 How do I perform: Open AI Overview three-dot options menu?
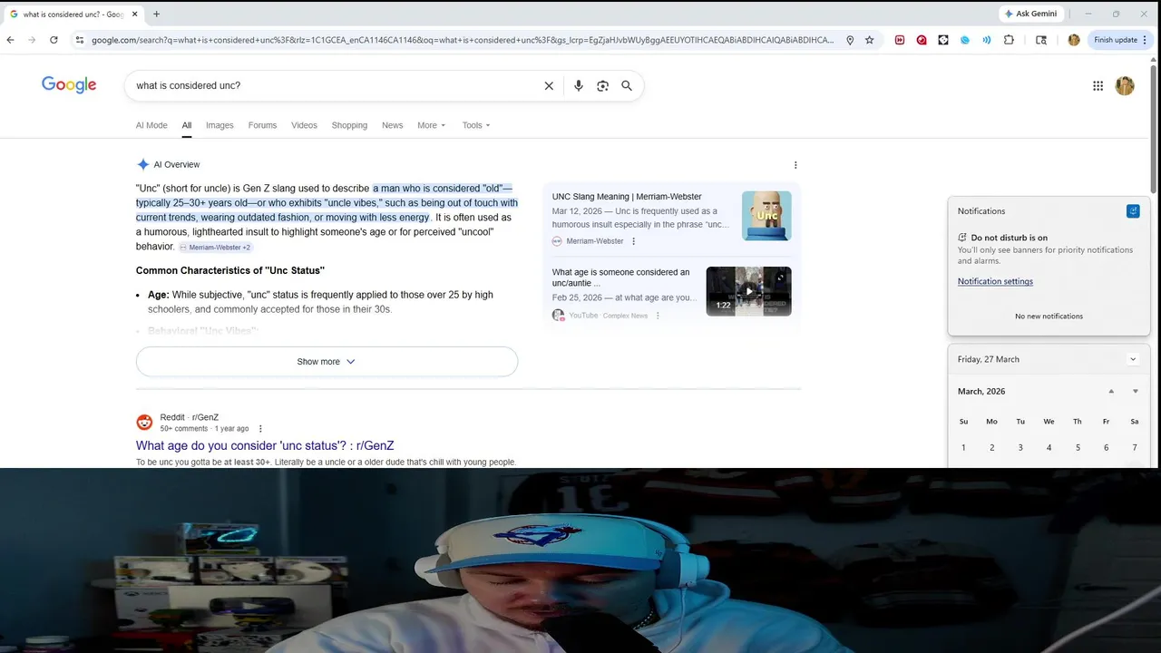795,165
